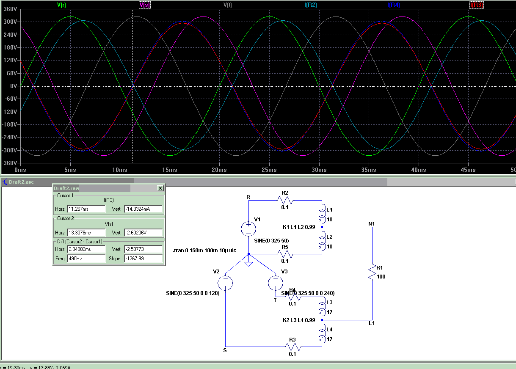Click the Freq field showing 490Hz
Viewport: 516px width, 369px height.
86,259
